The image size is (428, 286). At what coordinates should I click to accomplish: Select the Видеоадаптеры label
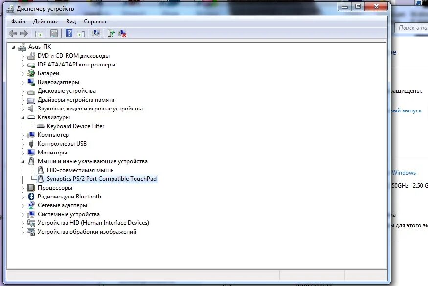click(x=58, y=82)
